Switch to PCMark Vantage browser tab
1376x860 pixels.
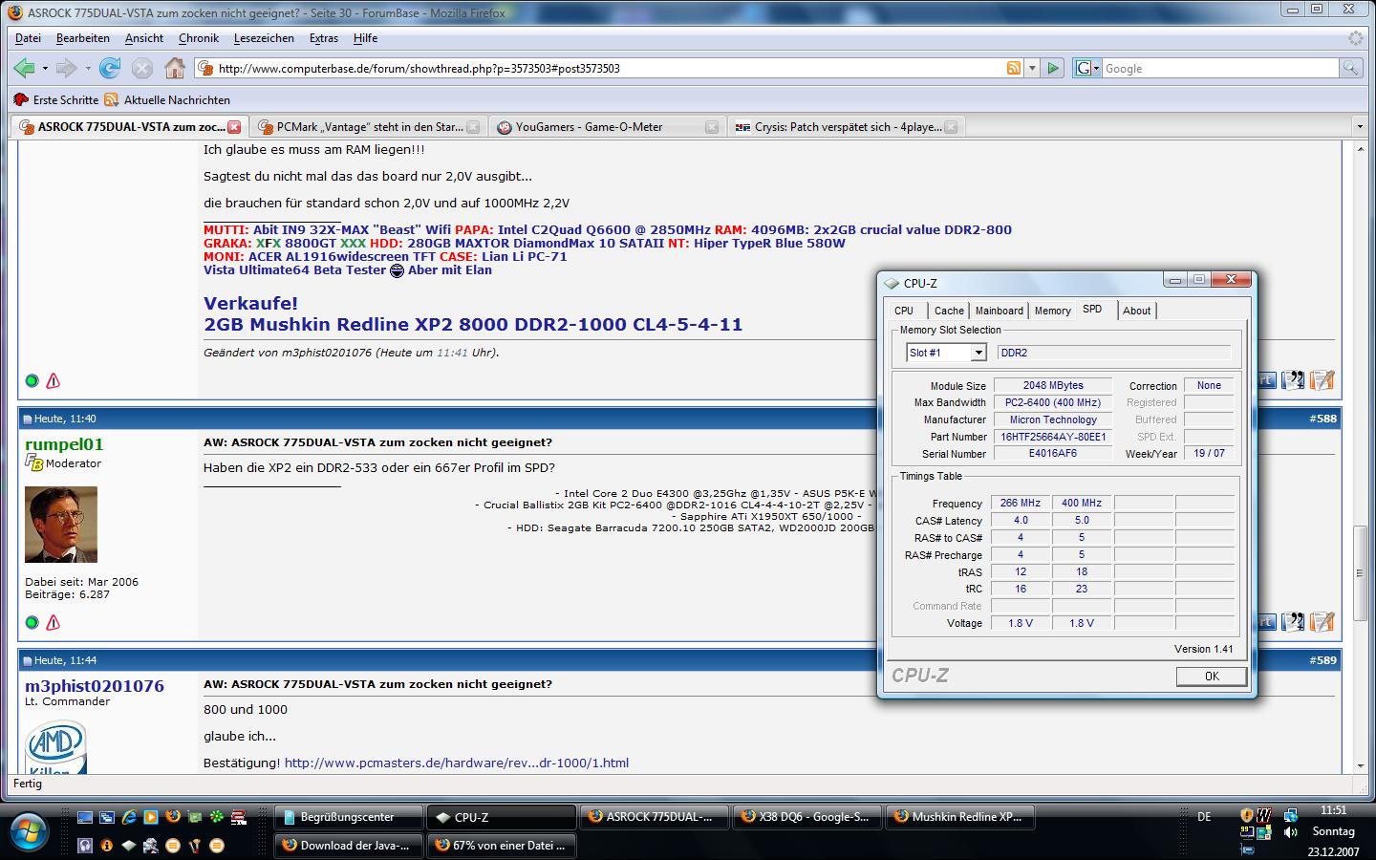(x=369, y=127)
